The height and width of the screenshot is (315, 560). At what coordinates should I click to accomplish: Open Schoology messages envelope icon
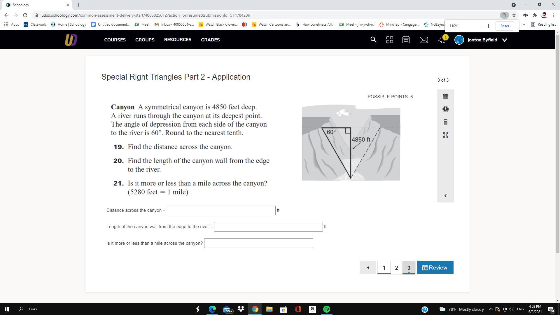(423, 40)
